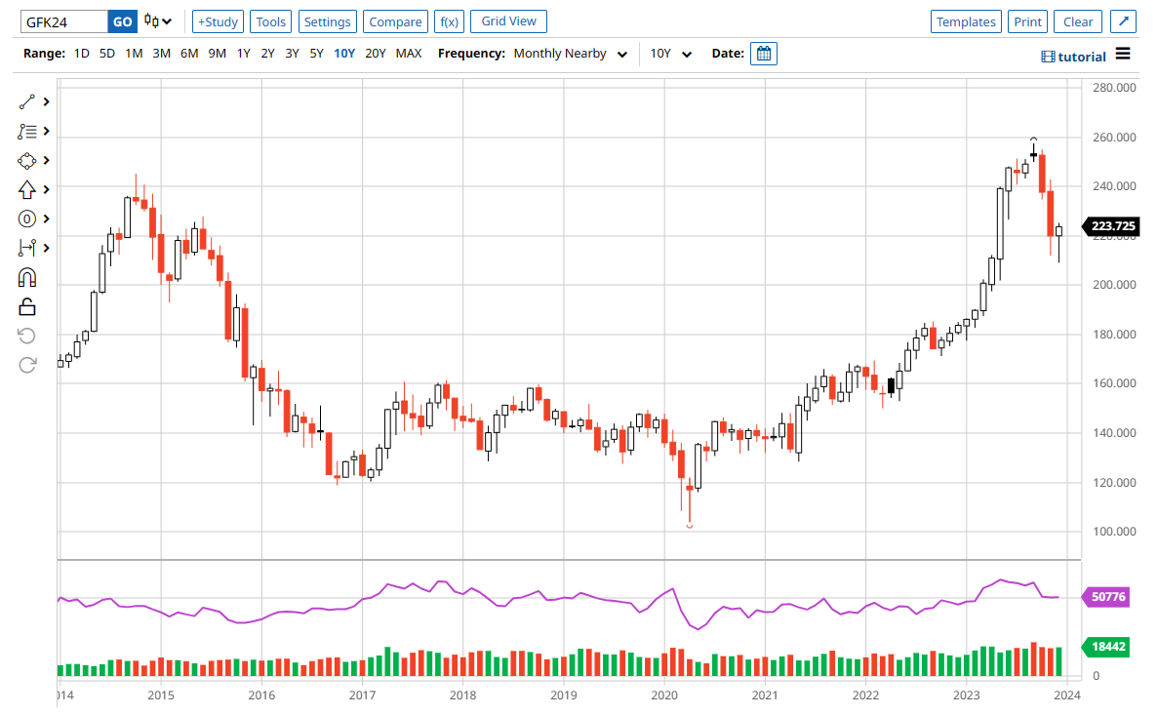Select the 5Y range option
This screenshot has height=715, width=1158.
tap(317, 54)
